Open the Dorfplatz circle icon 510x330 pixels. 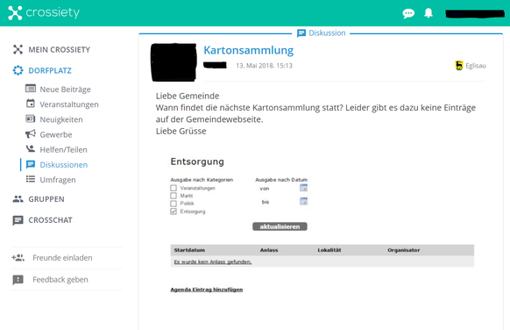(x=18, y=70)
